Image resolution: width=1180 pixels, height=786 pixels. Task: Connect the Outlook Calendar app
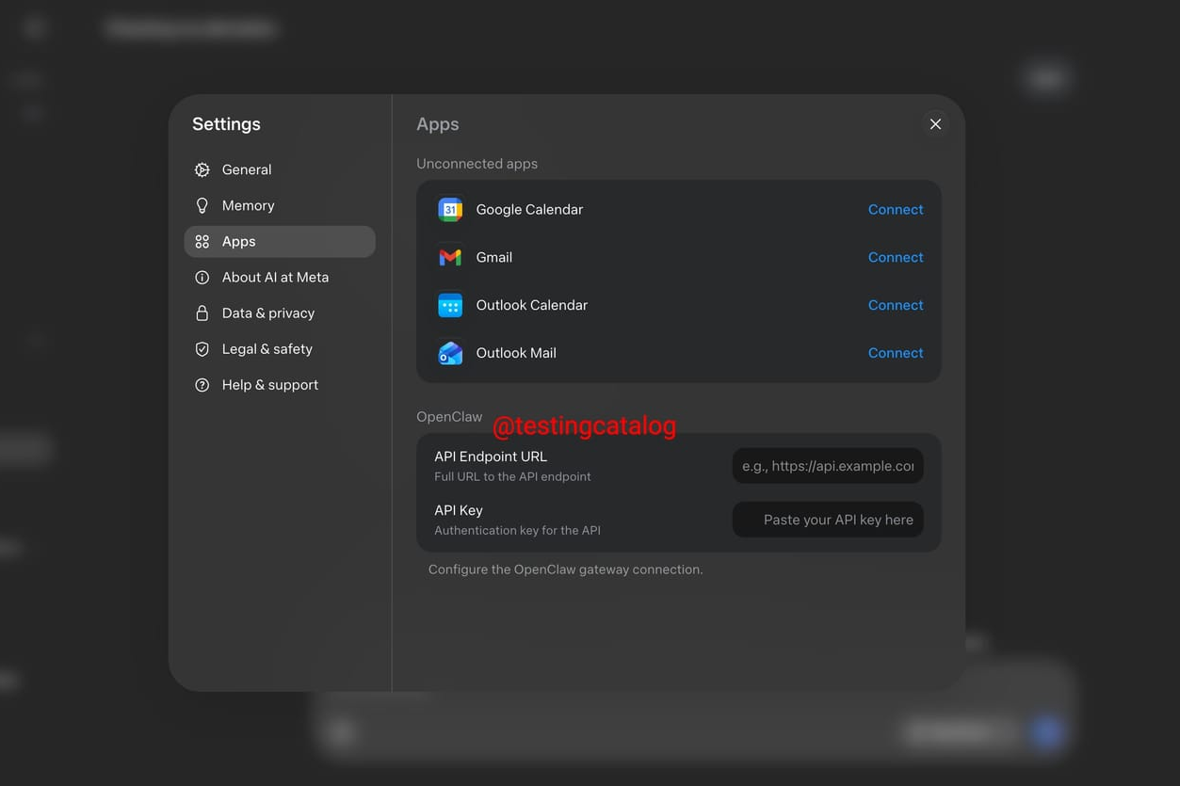tap(895, 305)
